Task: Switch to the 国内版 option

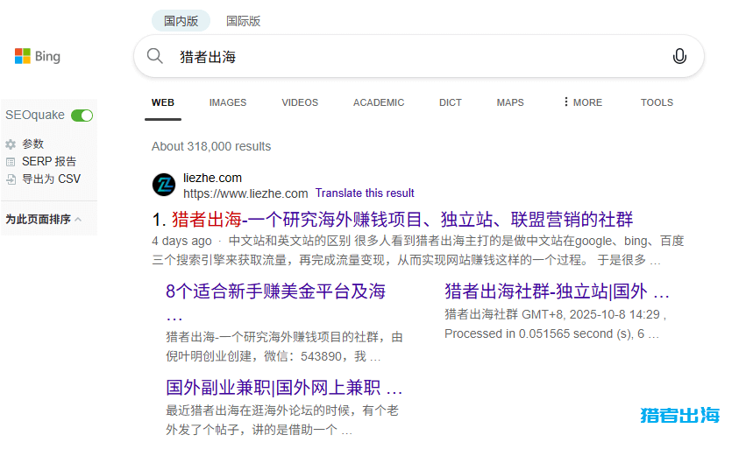Action: click(181, 21)
